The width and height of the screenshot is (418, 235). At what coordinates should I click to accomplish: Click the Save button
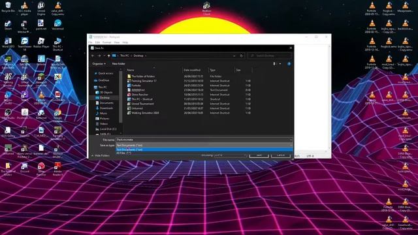click(x=259, y=155)
